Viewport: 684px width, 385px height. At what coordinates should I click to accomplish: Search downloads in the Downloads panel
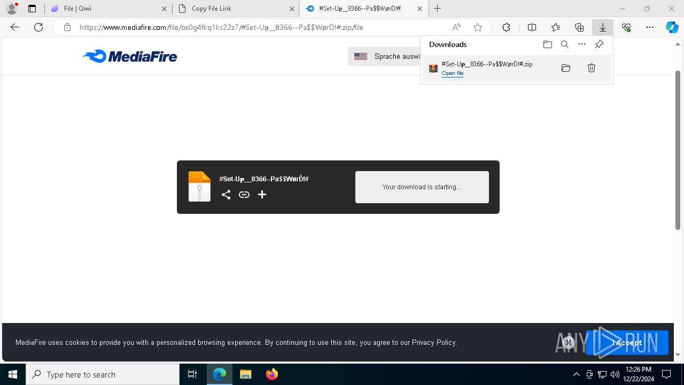point(564,44)
